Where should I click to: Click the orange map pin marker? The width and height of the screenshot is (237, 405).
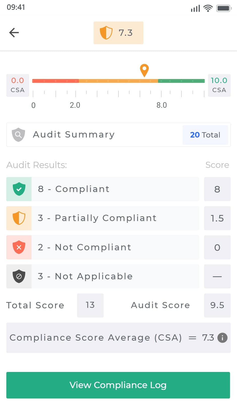(x=144, y=70)
